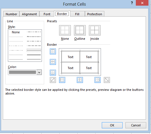Click the gray border color swatch
Image resolution: width=151 pixels, height=134 pixels.
coord(22,72)
